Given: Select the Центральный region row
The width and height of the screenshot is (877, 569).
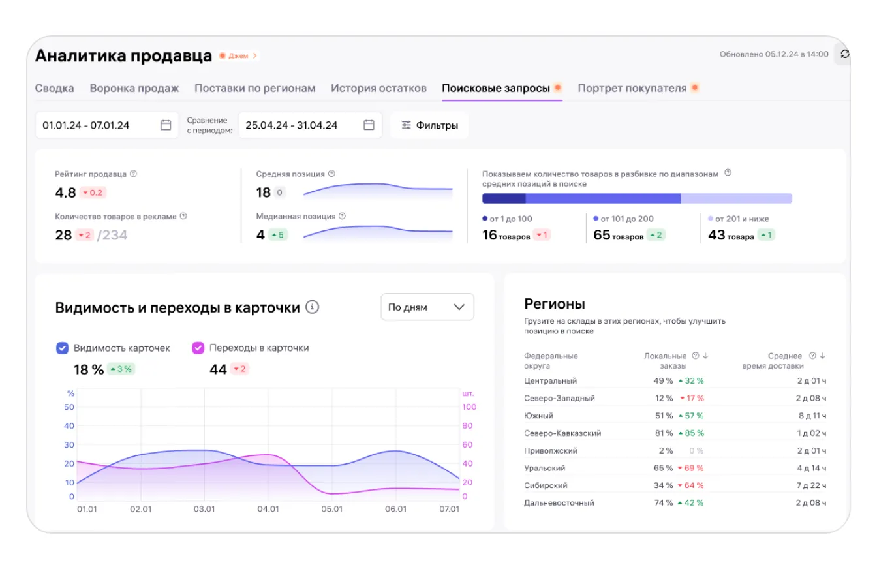Looking at the screenshot, I should coord(675,381).
